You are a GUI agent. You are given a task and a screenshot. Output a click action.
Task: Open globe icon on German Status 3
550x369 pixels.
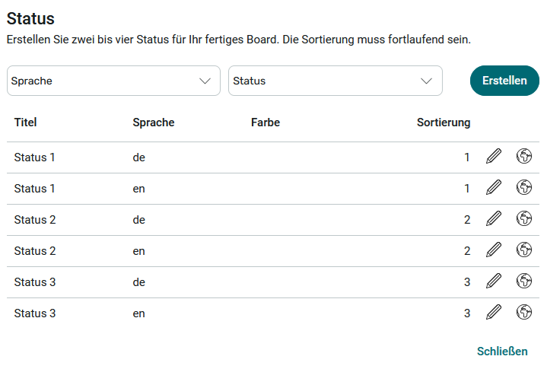523,282
